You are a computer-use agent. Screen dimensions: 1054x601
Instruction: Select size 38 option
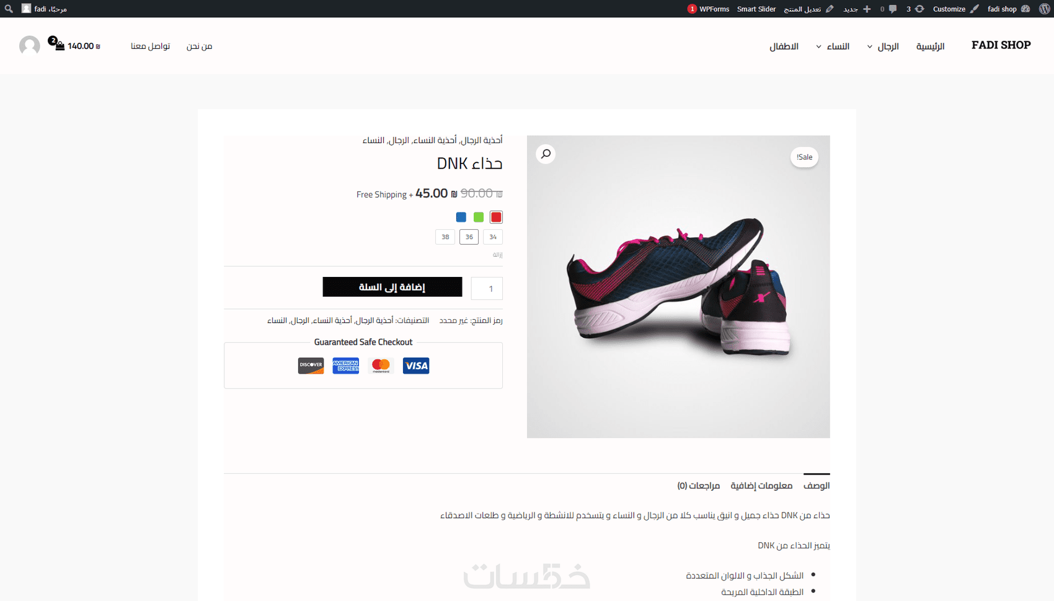pyautogui.click(x=445, y=237)
